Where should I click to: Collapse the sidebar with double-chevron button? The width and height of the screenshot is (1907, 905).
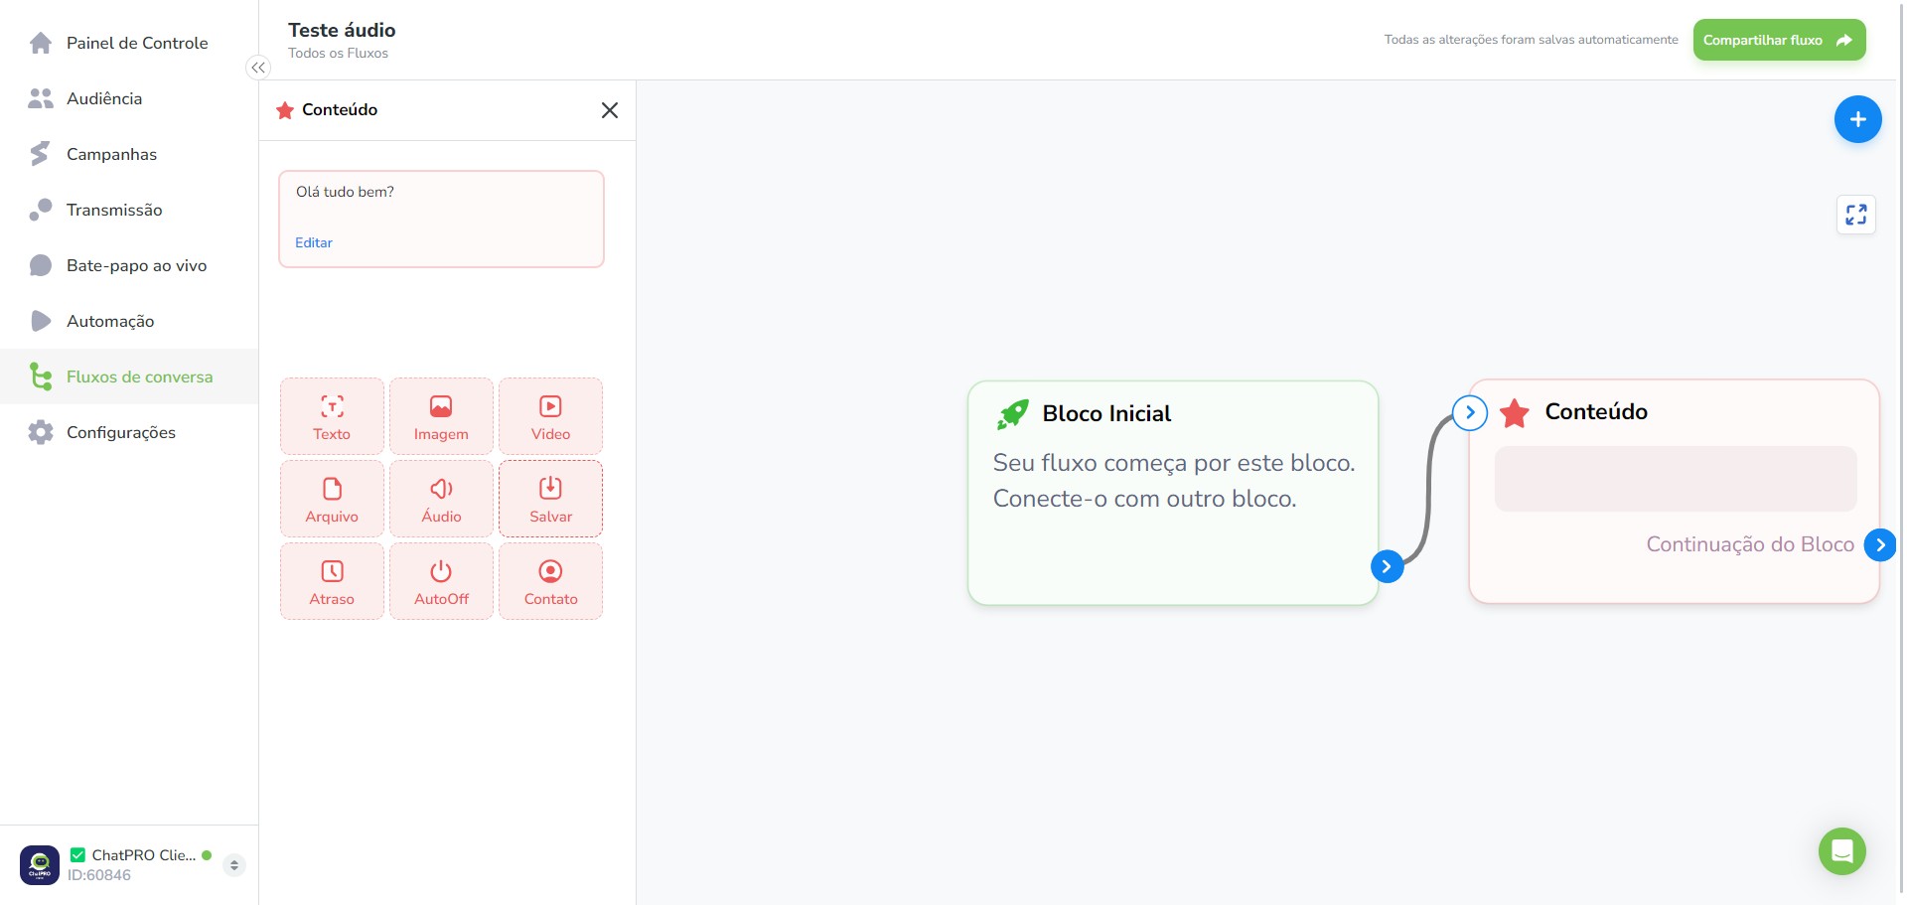[258, 68]
